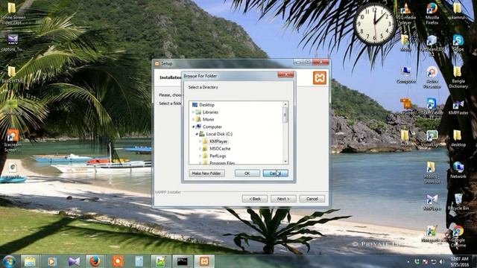The height and width of the screenshot is (268, 477).
Task: Show hidden system tray icons
Action: pos(408,261)
